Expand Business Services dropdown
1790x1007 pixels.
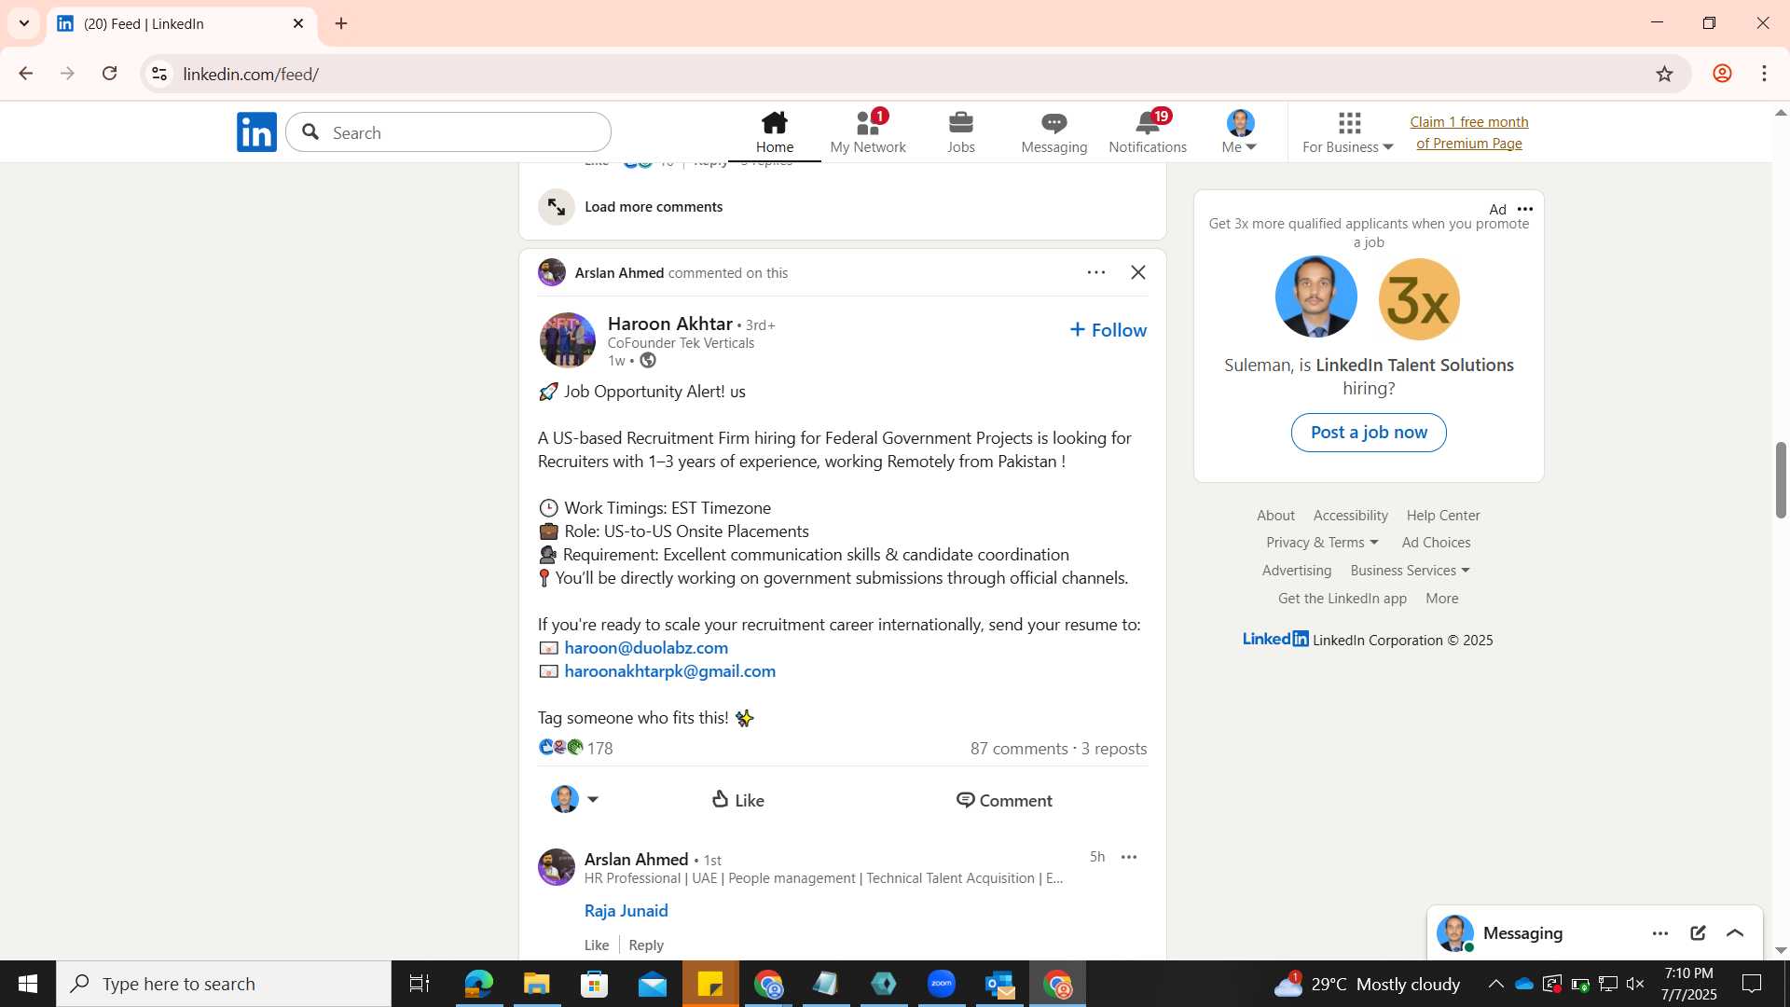1410,571
